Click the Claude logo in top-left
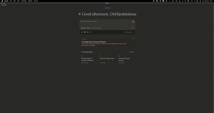 [4, 5]
